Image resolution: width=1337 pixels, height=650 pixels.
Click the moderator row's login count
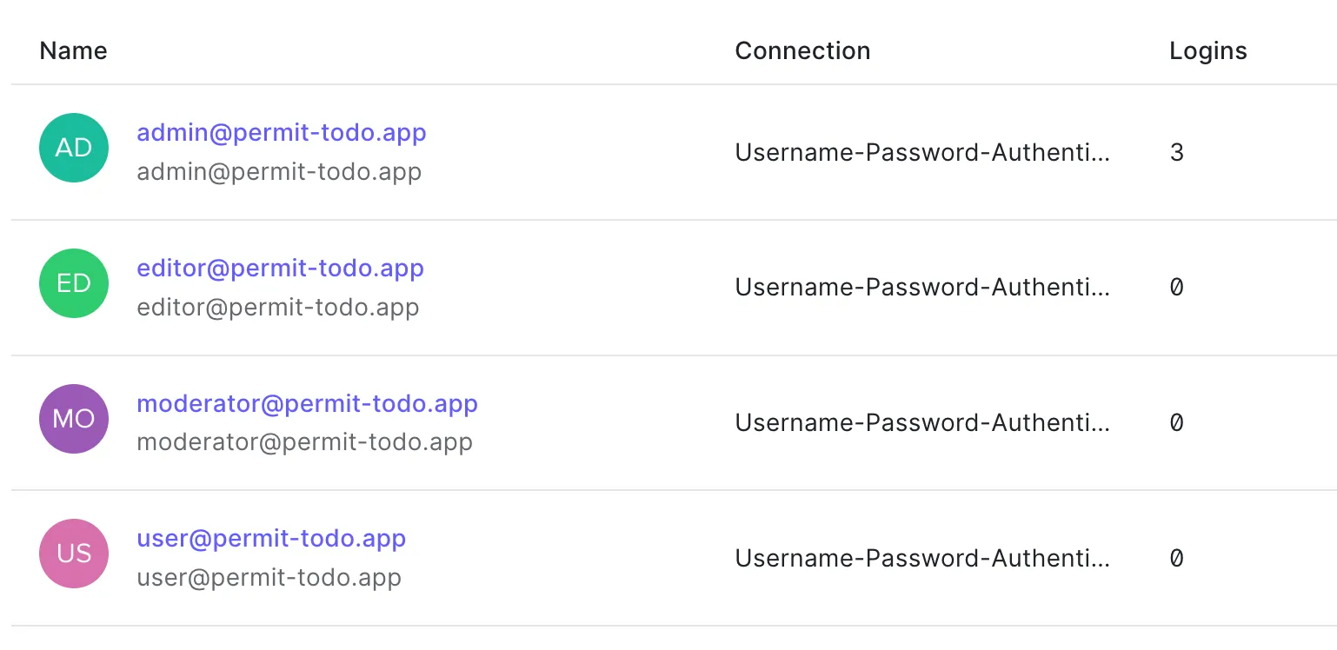[x=1177, y=423]
